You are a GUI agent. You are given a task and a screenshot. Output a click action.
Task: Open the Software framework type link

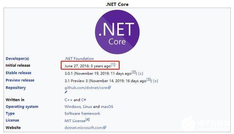pyautogui.click(x=82, y=113)
